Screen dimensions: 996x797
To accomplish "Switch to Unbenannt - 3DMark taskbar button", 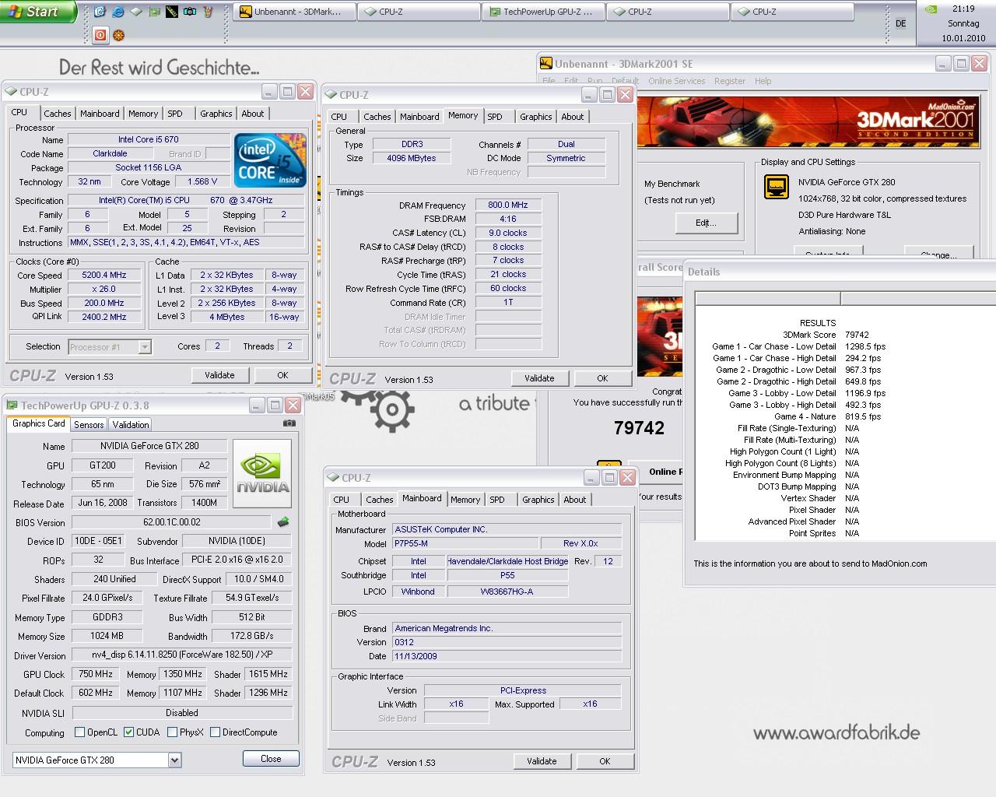I will 294,12.
